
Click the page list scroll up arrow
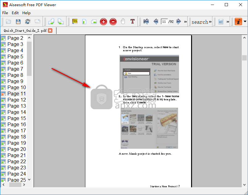(29, 38)
